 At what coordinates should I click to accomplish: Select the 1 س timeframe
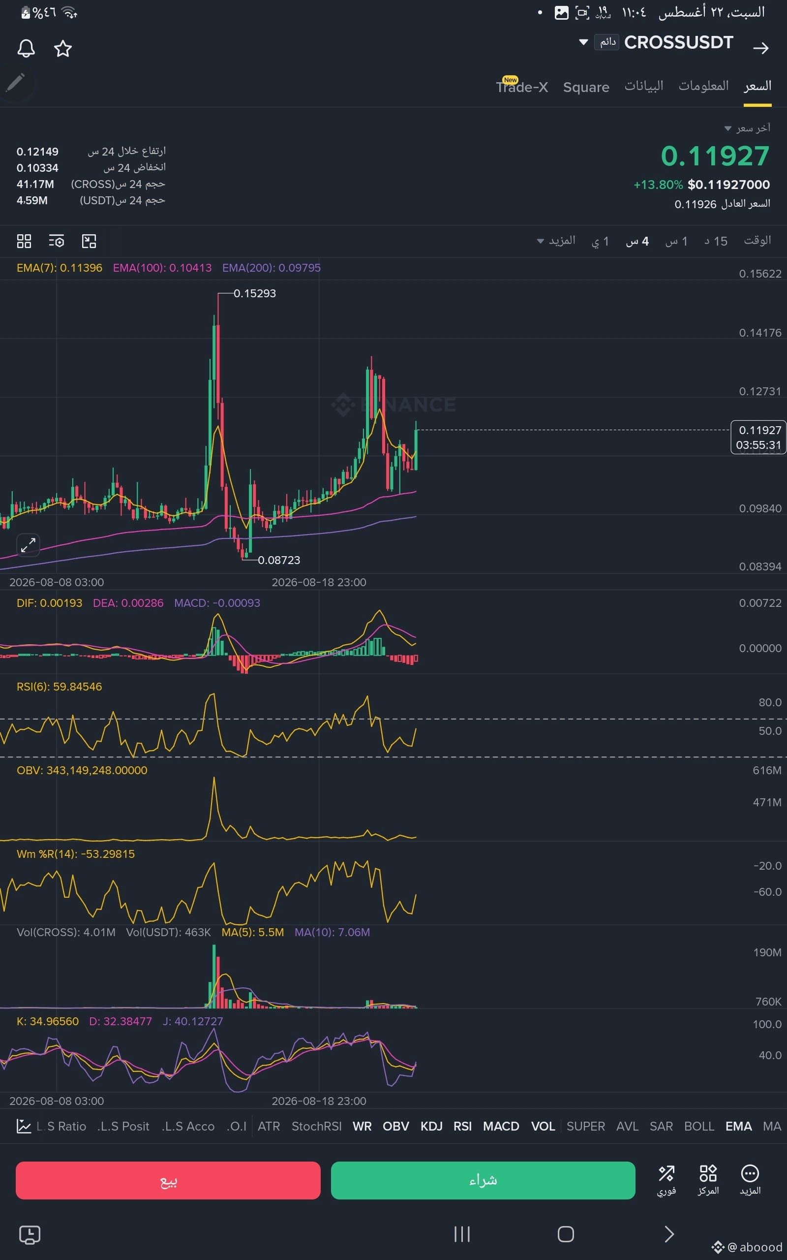pyautogui.click(x=677, y=241)
